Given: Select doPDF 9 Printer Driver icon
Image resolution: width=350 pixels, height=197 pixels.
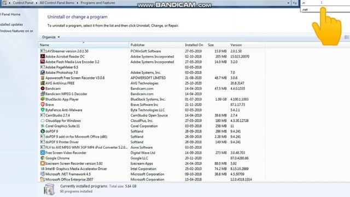Looking at the screenshot, I should (x=43, y=142).
